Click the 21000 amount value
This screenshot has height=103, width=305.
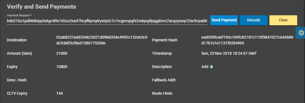point(62,53)
